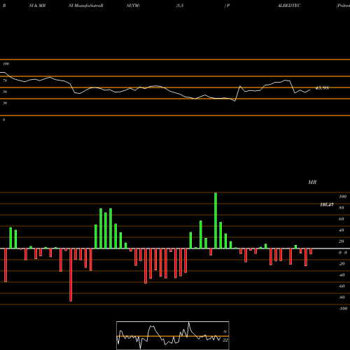
Task: Click the tallest green MR bar
Action: [216, 220]
